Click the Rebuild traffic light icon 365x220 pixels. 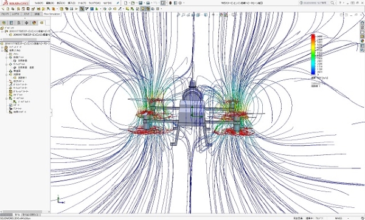pos(170,3)
